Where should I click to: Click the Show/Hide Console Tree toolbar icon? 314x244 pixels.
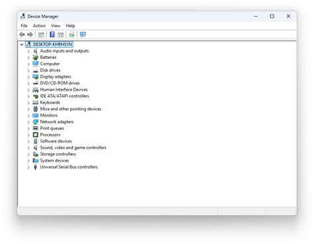tap(41, 34)
